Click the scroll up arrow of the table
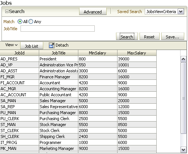The width and height of the screenshot is (188, 154). pos(184,59)
